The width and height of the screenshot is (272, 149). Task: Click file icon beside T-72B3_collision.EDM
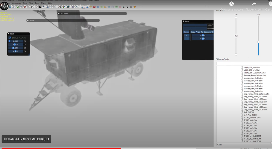coord(242,118)
